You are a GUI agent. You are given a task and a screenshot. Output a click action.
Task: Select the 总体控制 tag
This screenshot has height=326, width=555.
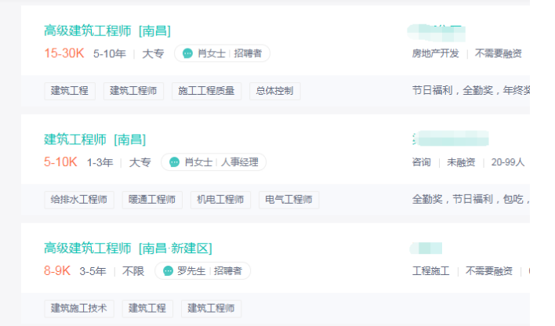[274, 91]
